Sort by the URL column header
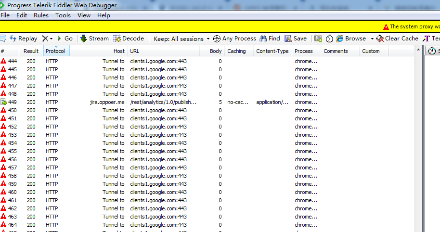Screen dimensions: 440x232 click(163, 51)
